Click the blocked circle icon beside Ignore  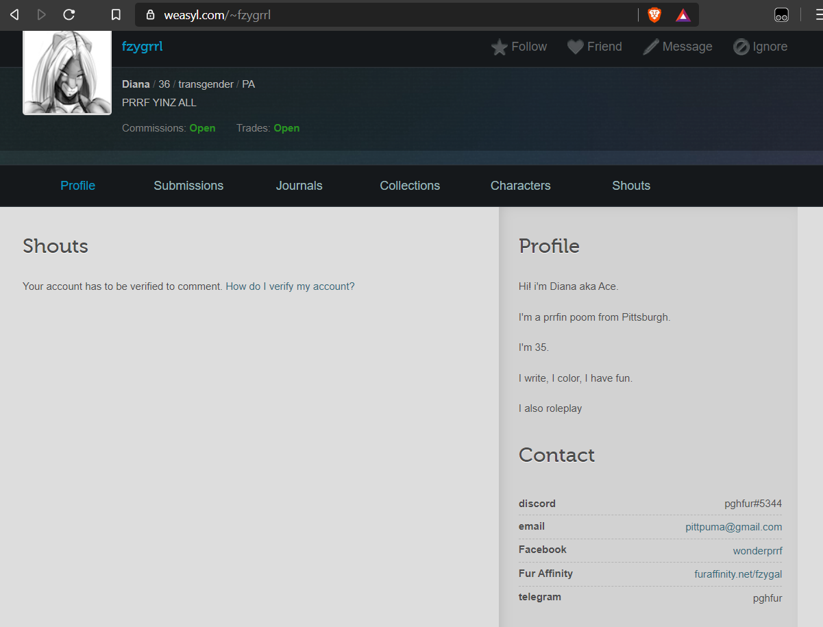(x=741, y=47)
